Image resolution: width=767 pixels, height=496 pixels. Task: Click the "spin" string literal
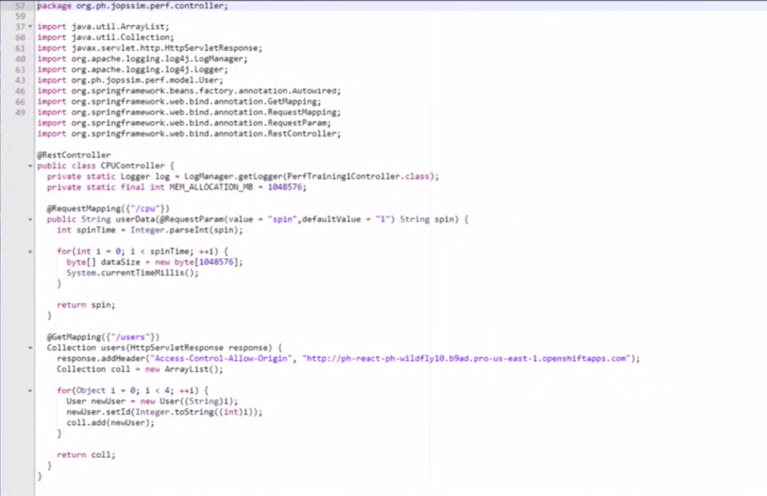[x=282, y=219]
